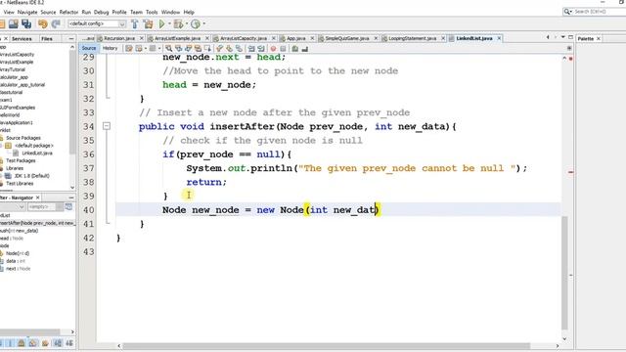Toggle Bookmark in the editor toolbar
This screenshot has height=352, width=626.
pos(239,48)
